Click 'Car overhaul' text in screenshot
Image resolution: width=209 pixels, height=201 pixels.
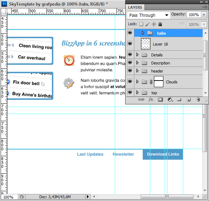pyautogui.click(x=32, y=58)
